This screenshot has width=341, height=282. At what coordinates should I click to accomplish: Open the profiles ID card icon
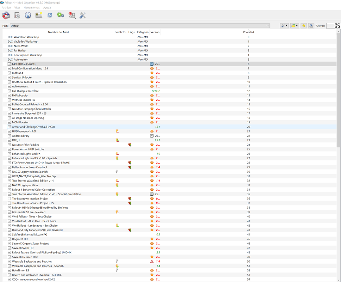coord(39,15)
